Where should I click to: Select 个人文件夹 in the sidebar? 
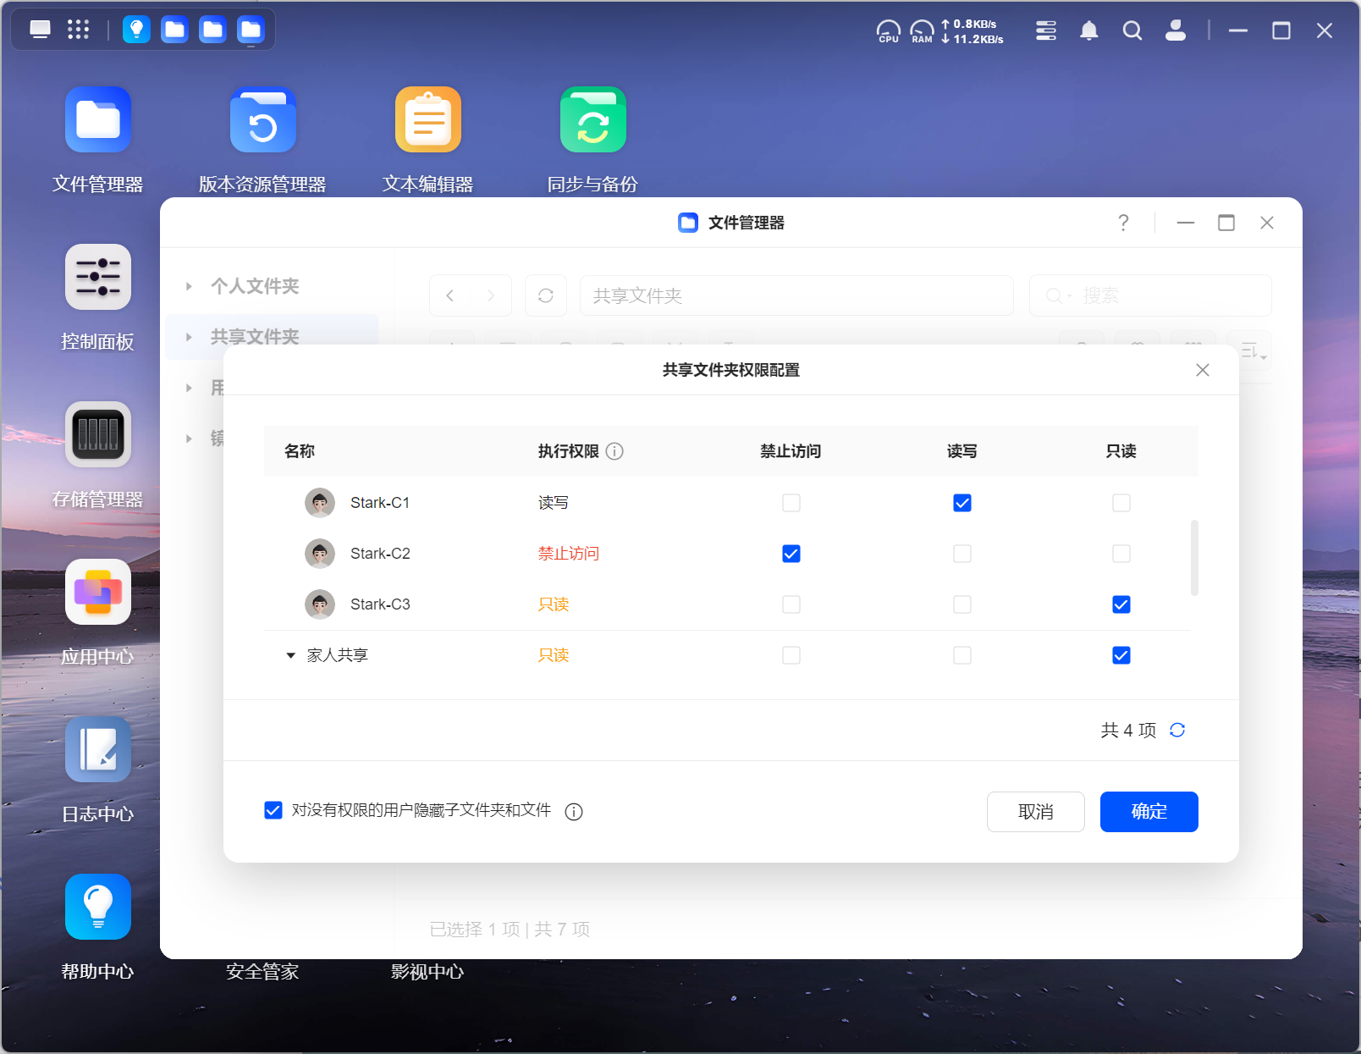pyautogui.click(x=255, y=286)
